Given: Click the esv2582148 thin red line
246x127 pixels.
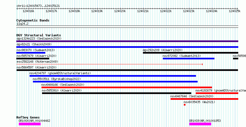Looking at the screenshot, I should coord(109,64).
